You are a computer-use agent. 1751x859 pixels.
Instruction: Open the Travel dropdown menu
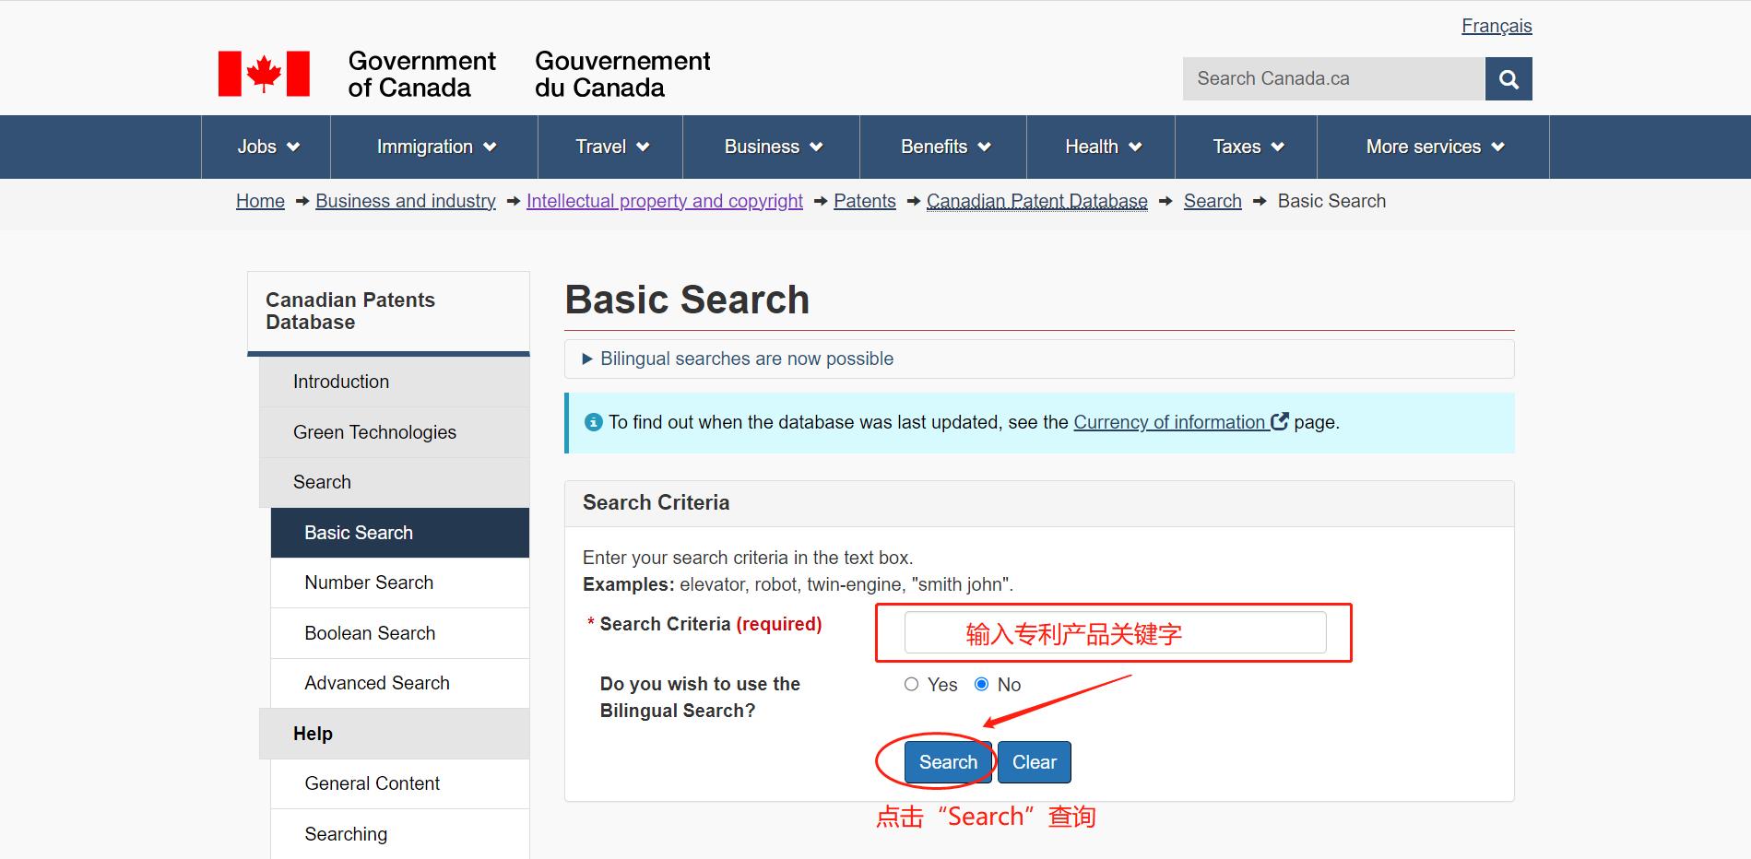[x=610, y=147]
